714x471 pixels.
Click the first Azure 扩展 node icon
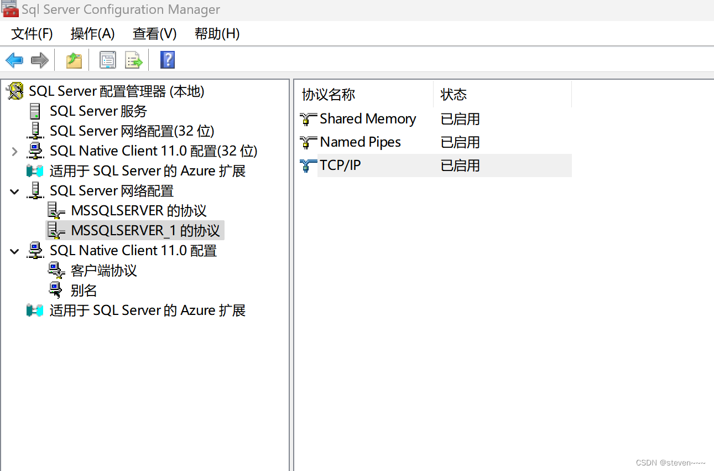point(35,171)
